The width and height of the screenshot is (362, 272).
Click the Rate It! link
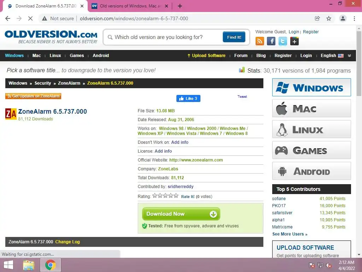point(188,197)
